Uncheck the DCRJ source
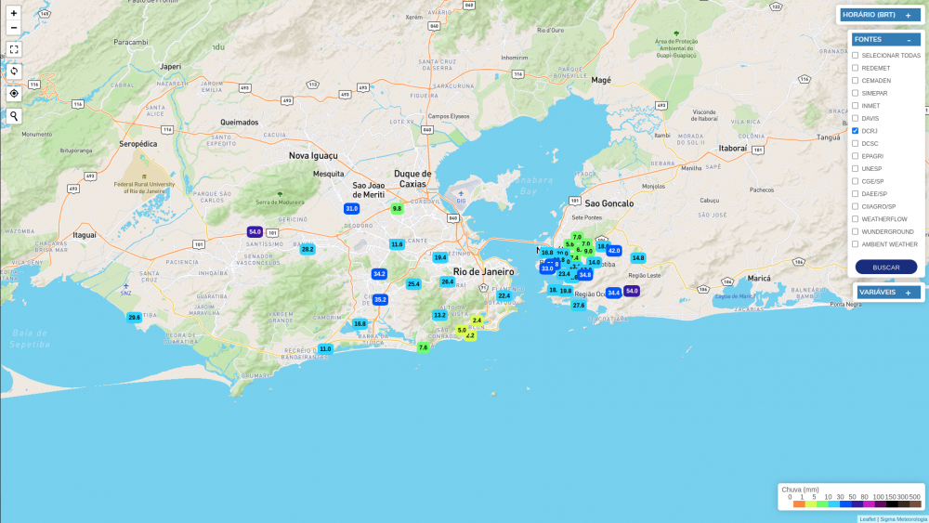The image size is (929, 523). 855,131
